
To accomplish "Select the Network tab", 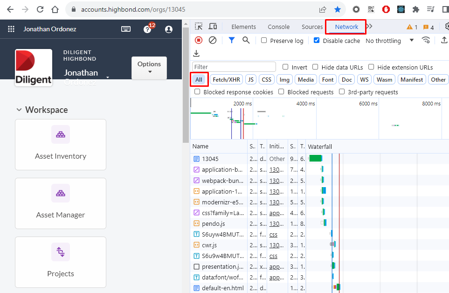I will click(x=346, y=27).
